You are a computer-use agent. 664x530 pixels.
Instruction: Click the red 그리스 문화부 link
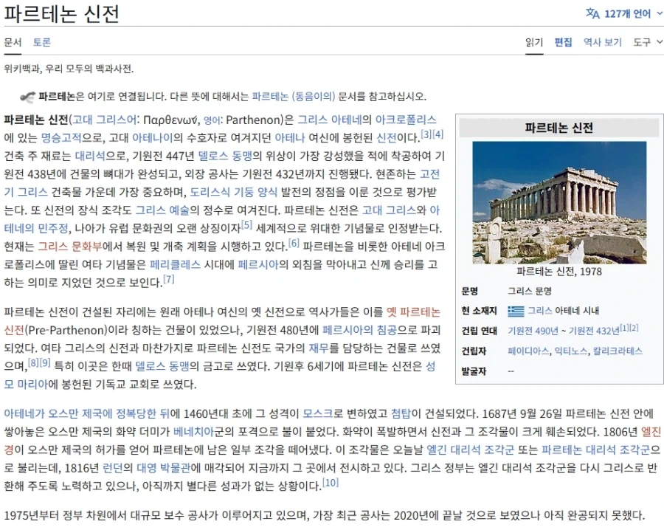[x=70, y=246]
